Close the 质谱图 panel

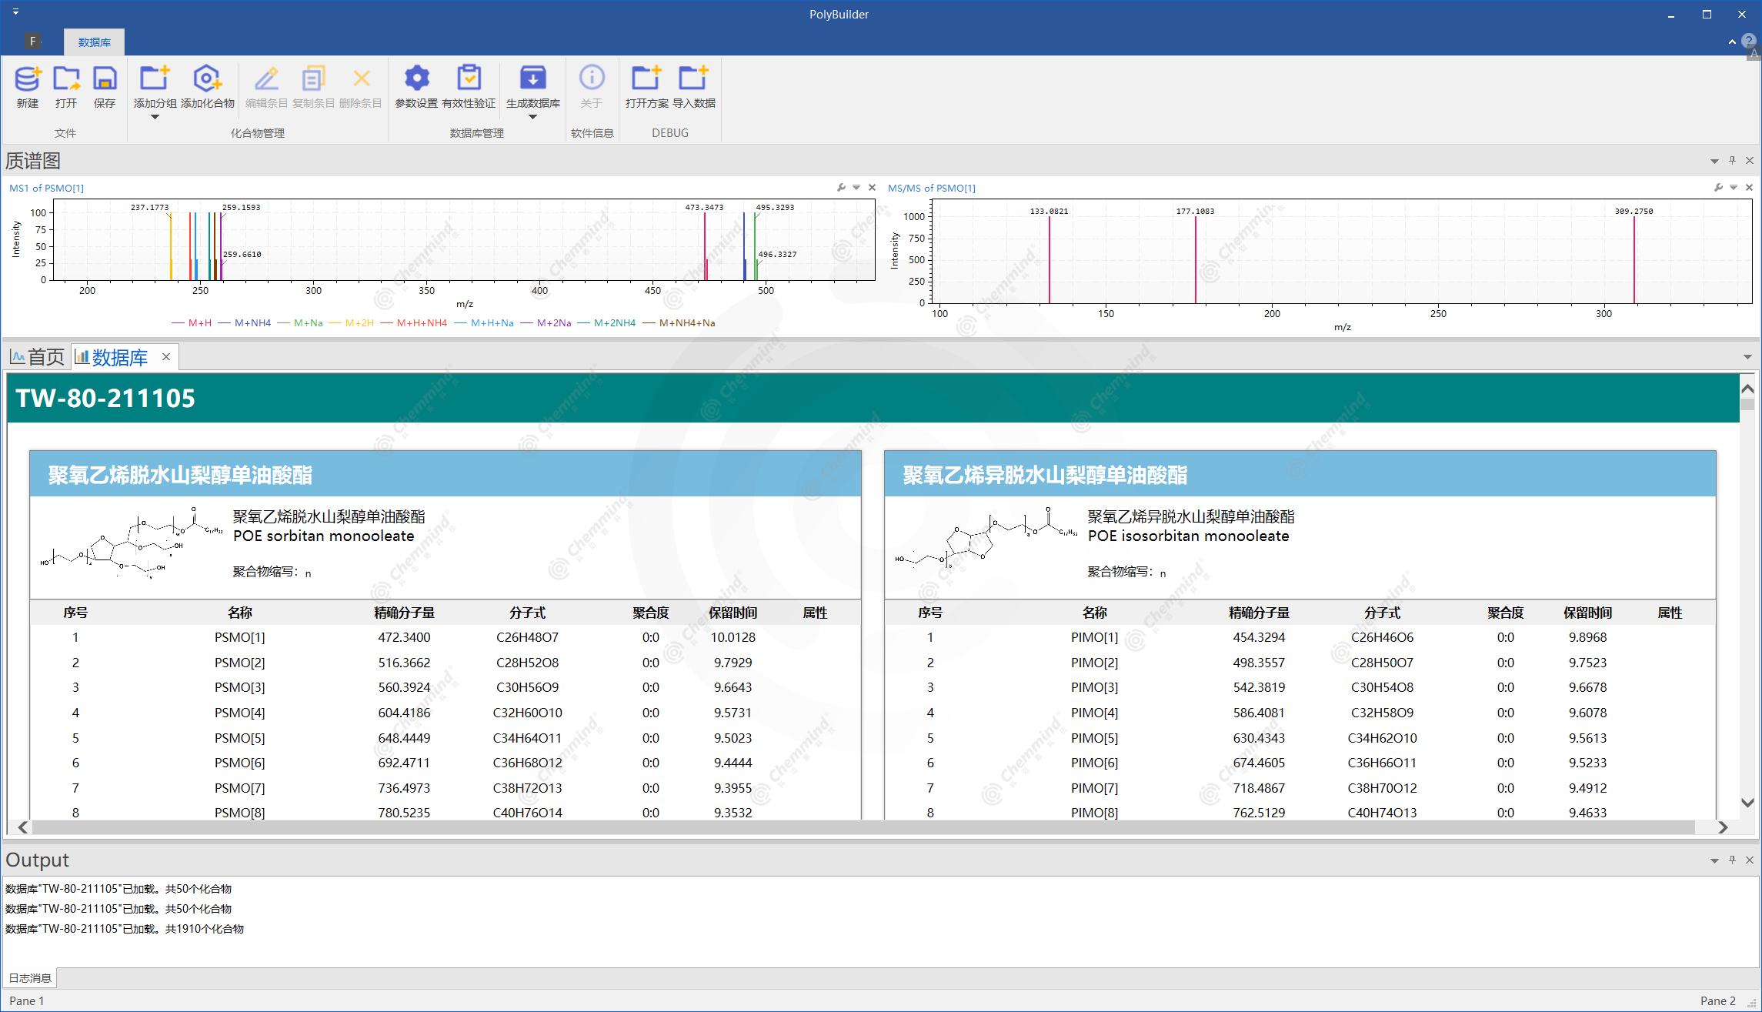1750,161
